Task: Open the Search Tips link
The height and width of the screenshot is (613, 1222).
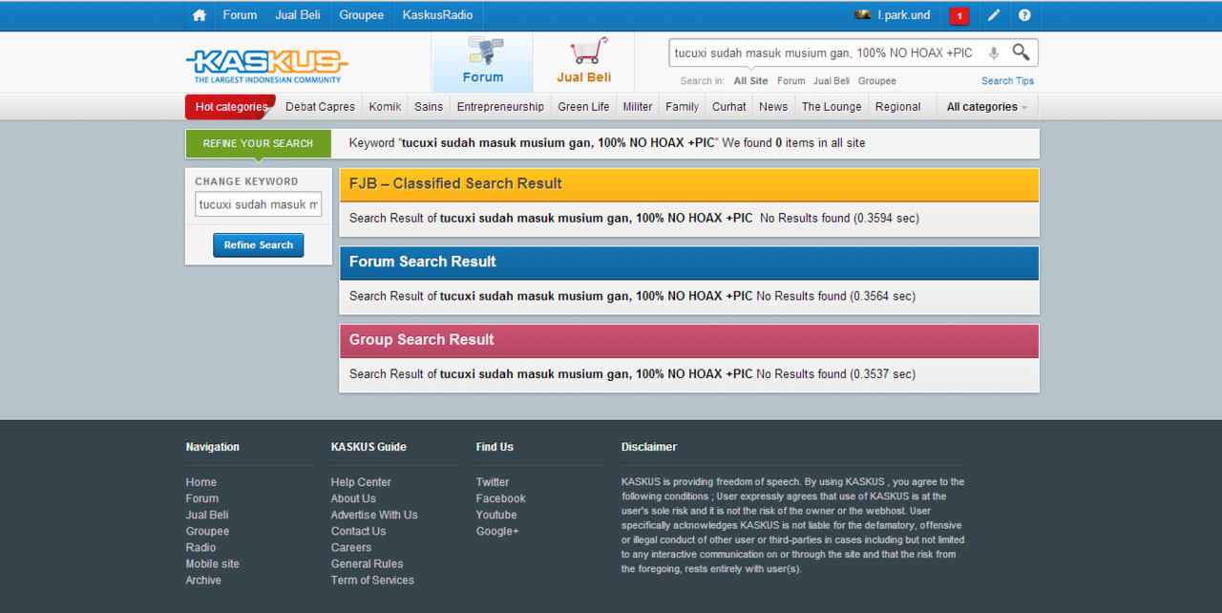Action: (x=1007, y=81)
